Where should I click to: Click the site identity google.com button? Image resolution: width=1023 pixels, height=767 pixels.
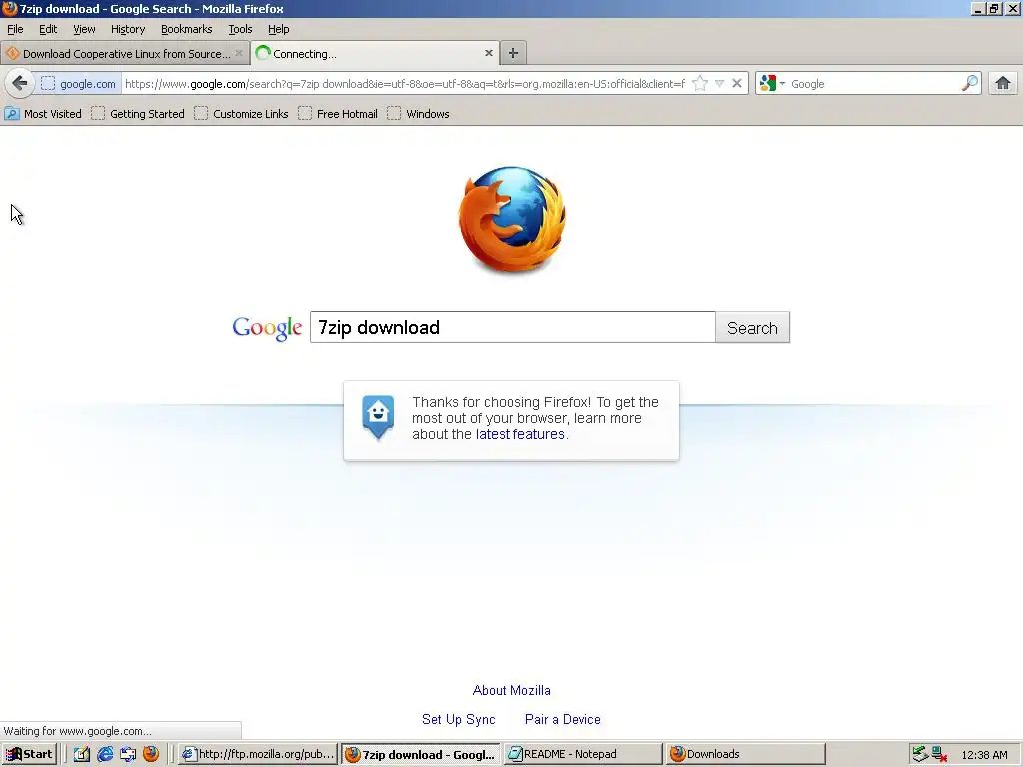coord(78,84)
